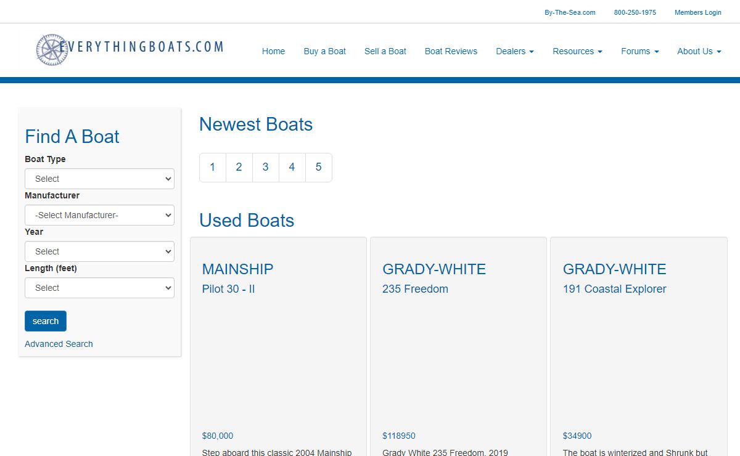Go to Newest Boats page 5
The width and height of the screenshot is (740, 456).
click(x=319, y=167)
